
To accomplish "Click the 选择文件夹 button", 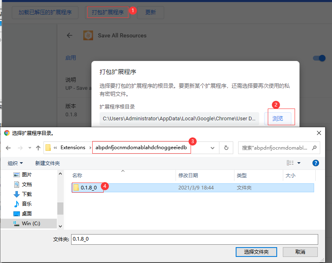I will 256,252.
